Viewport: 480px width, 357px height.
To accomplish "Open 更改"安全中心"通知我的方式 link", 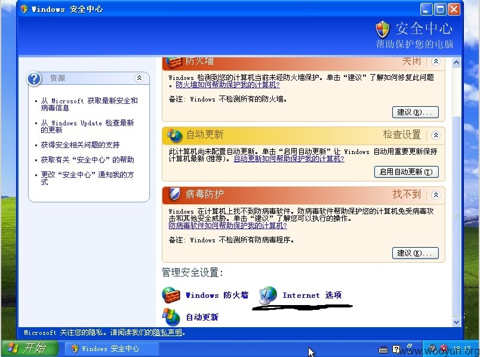I will [87, 178].
